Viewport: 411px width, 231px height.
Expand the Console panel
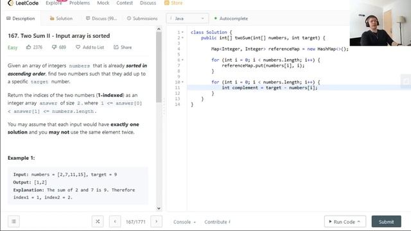(184, 222)
